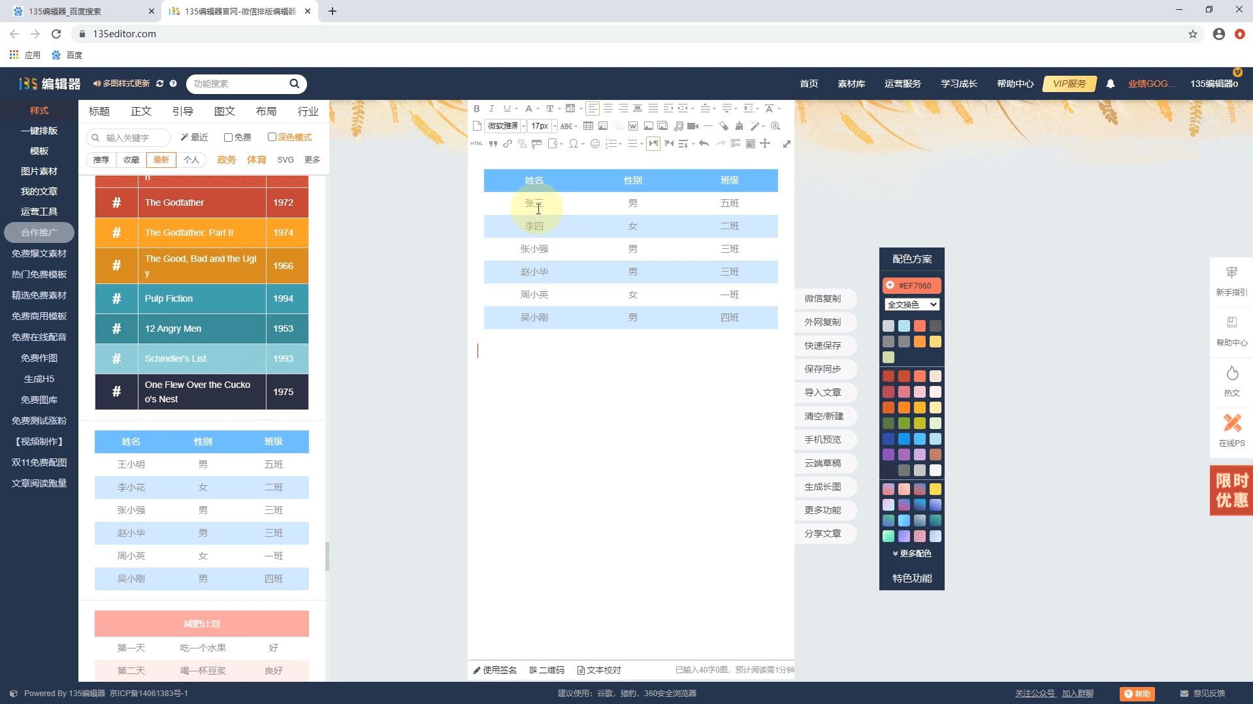Insert music with the music note icon
Image resolution: width=1253 pixels, height=704 pixels.
[x=679, y=126]
